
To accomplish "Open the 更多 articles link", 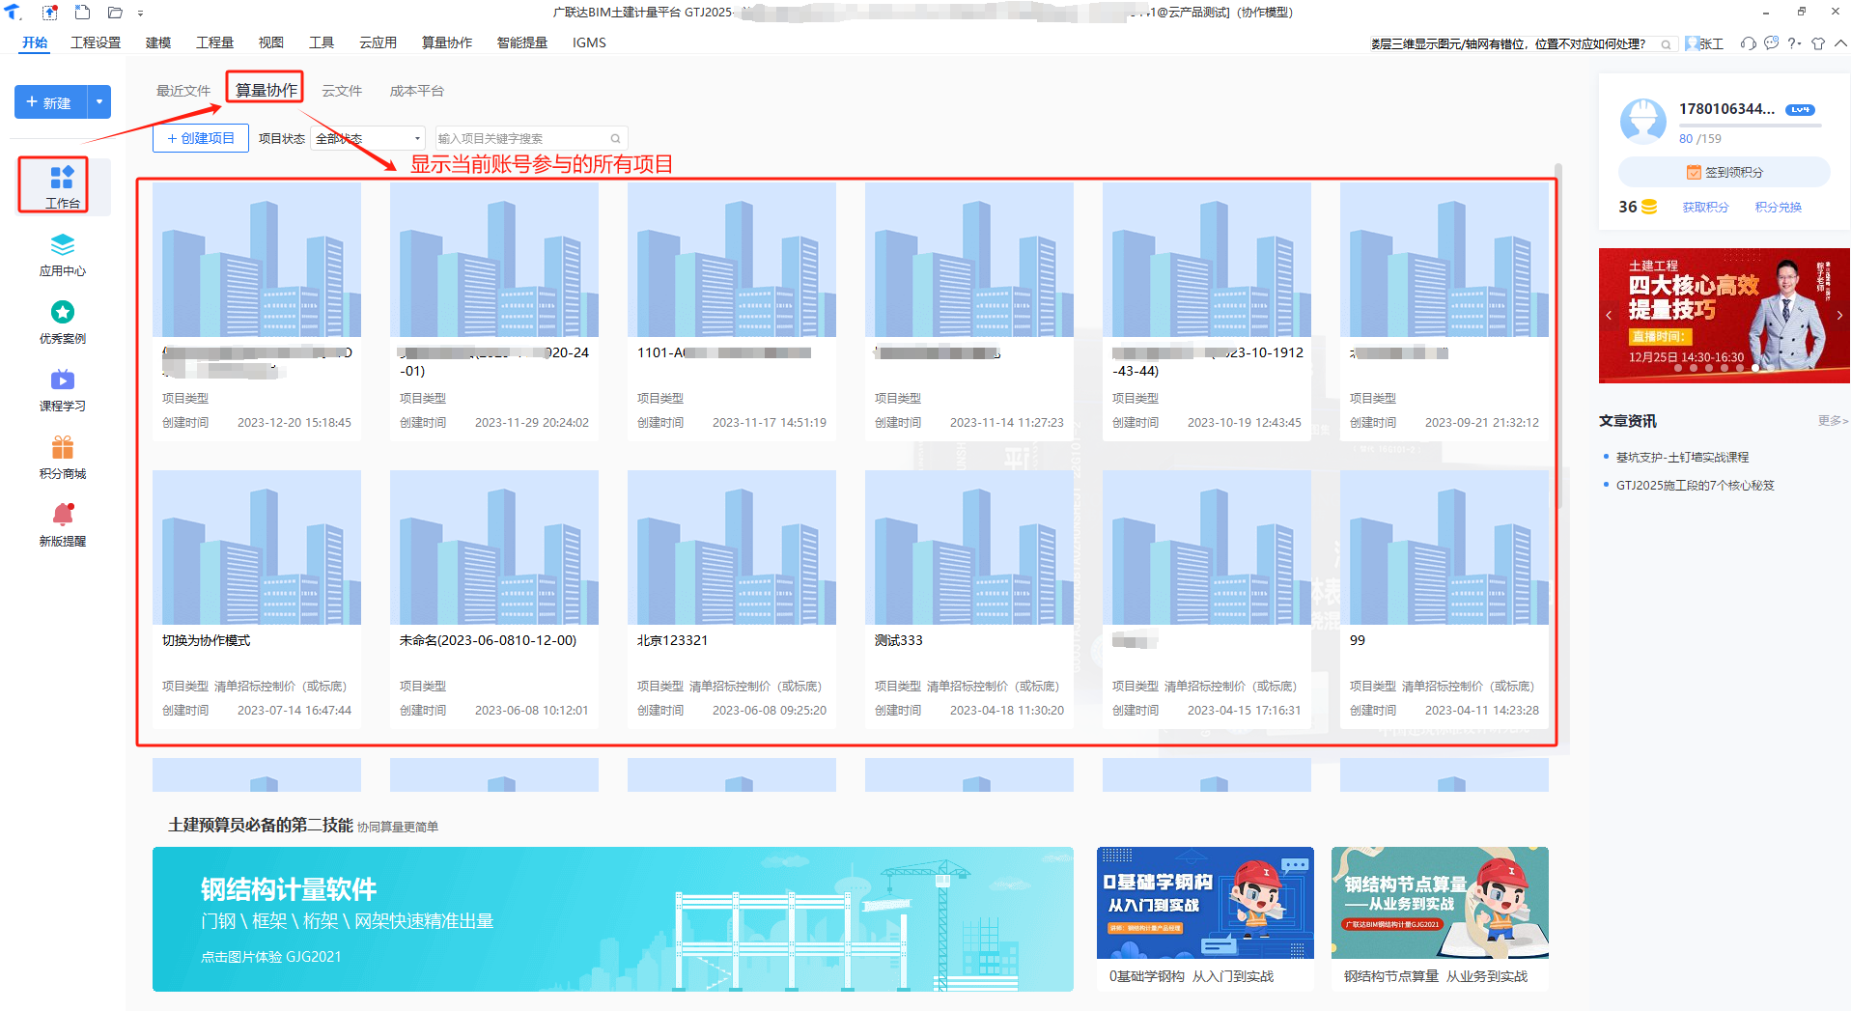I will 1833,420.
